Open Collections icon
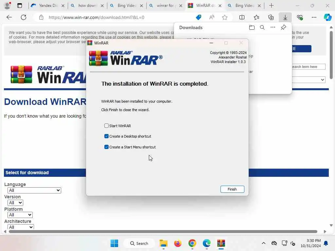 [271, 17]
